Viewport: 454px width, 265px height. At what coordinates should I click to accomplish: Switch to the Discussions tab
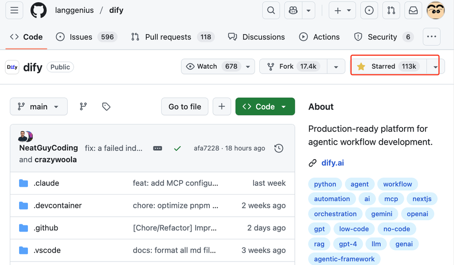click(x=256, y=37)
